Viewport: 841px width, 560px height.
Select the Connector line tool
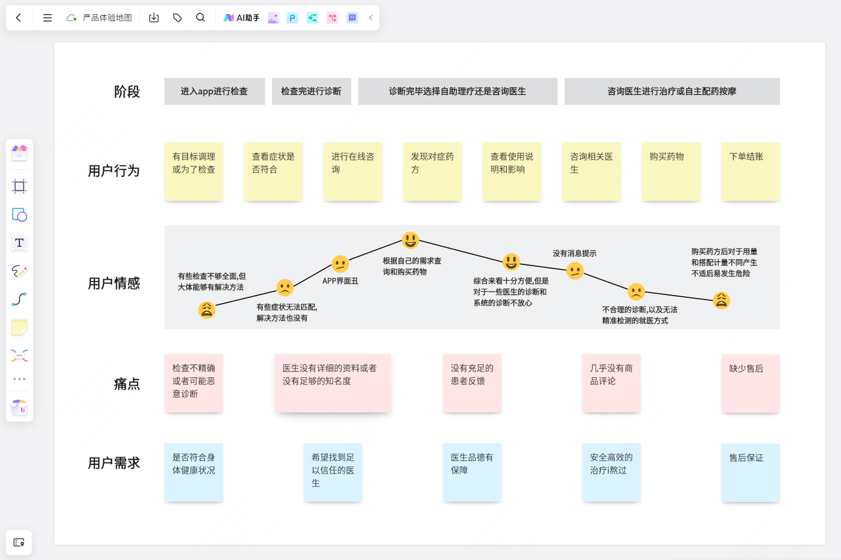click(x=19, y=299)
